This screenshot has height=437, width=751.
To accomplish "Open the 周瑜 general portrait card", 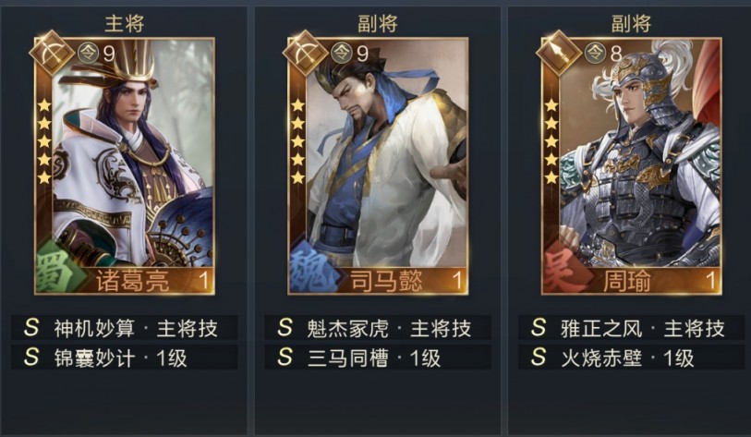I will pos(631,165).
